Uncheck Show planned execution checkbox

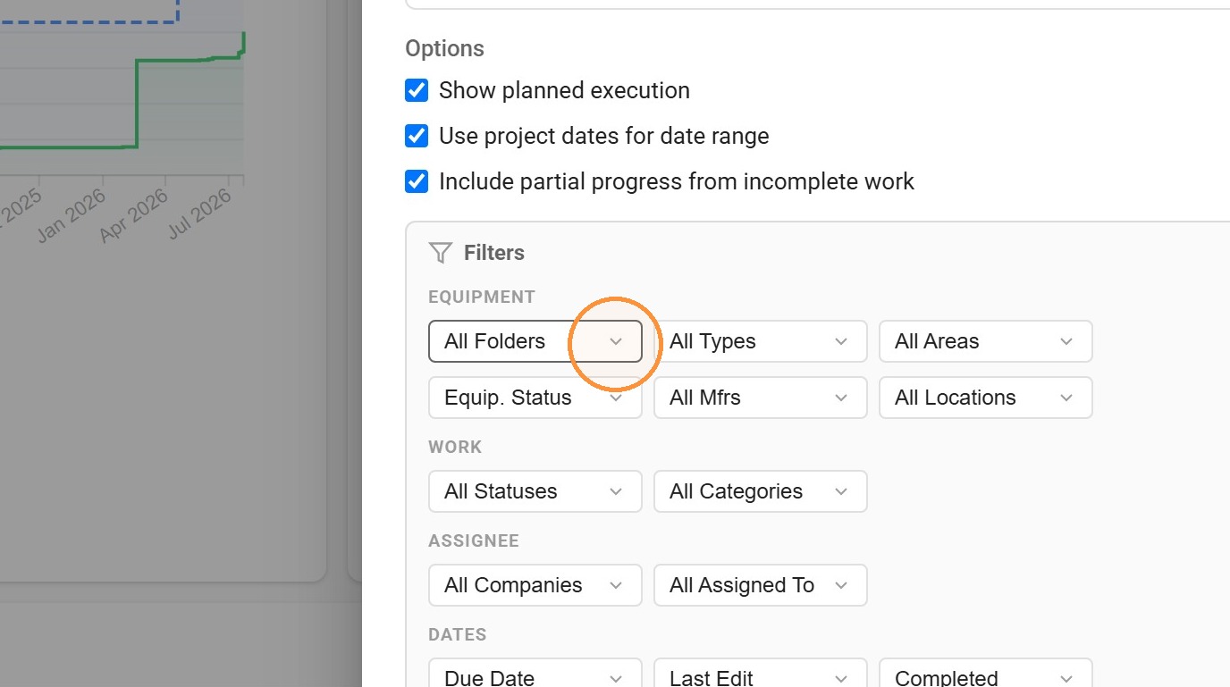417,90
